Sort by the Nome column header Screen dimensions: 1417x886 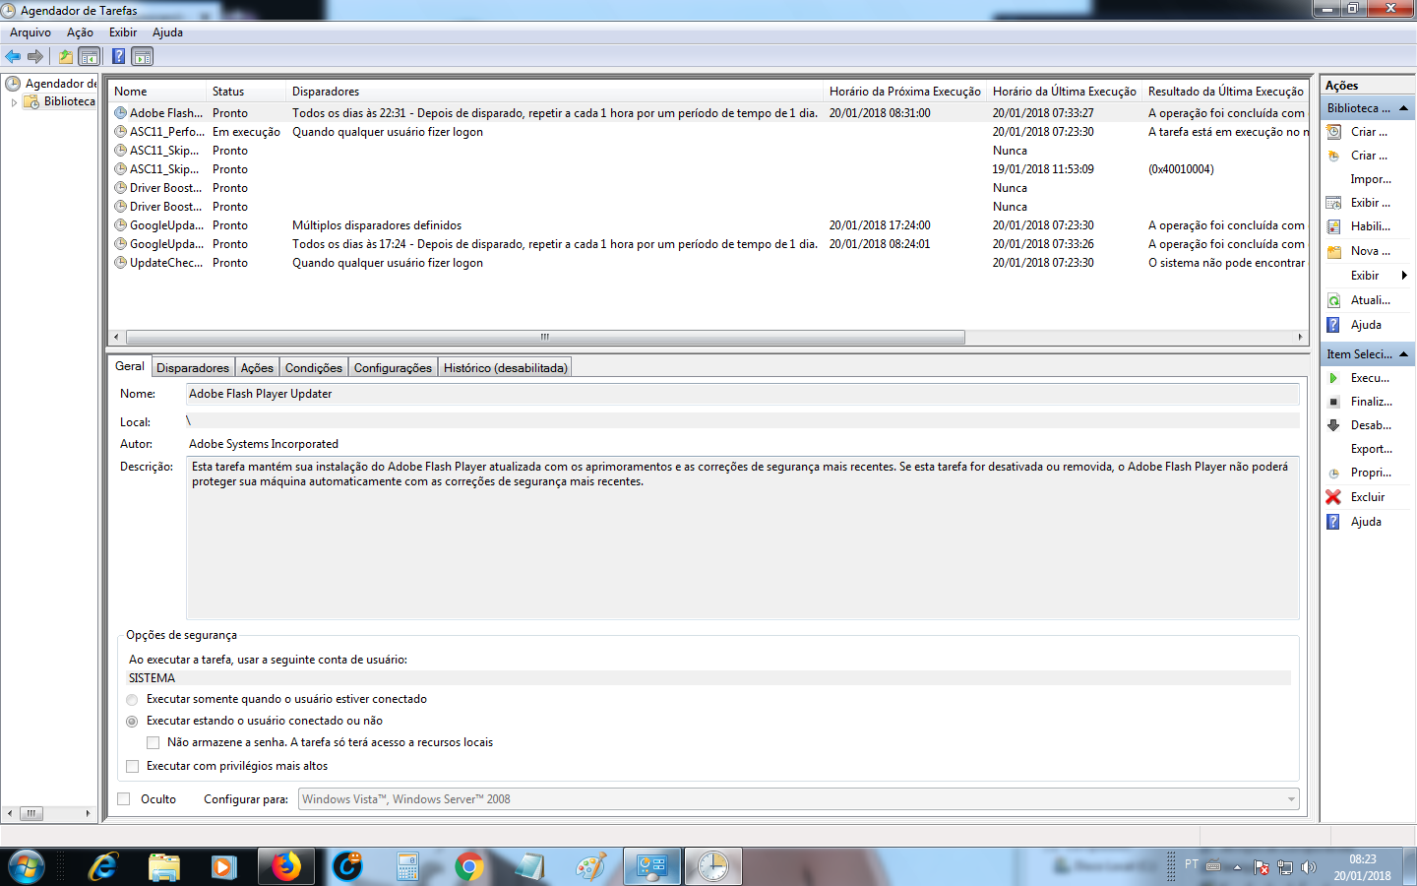point(157,92)
